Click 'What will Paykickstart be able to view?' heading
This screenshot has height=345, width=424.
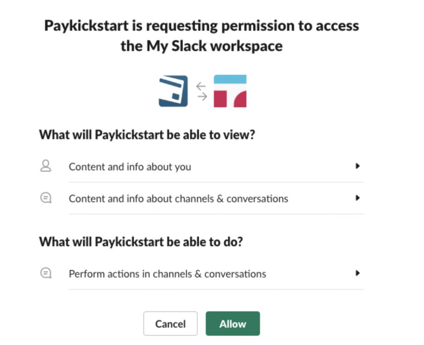[147, 135]
